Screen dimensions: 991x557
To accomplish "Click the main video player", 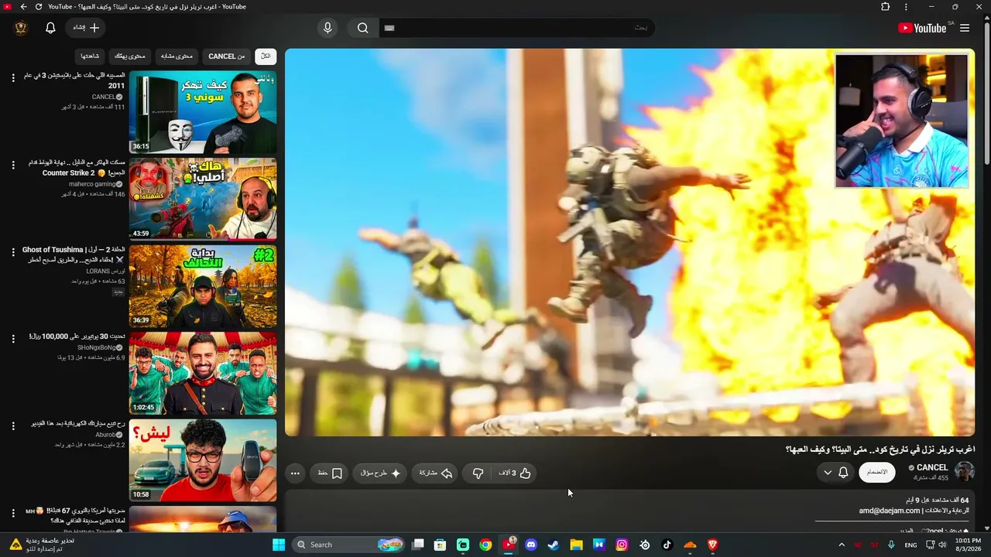I will click(629, 242).
